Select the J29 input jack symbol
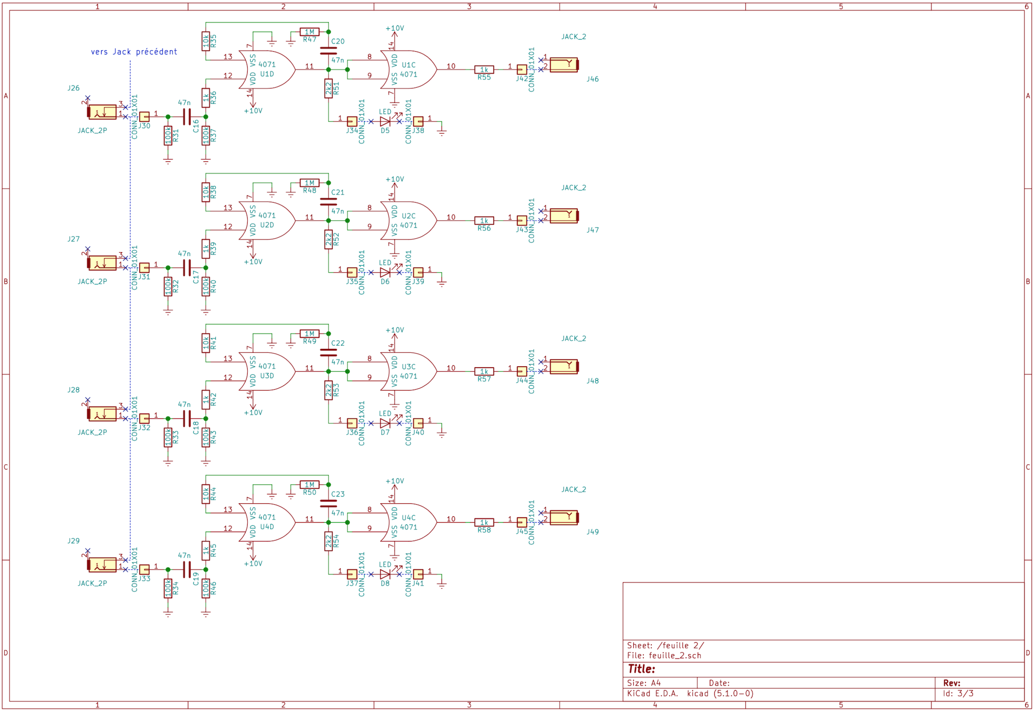The height and width of the screenshot is (710, 1034). pos(103,565)
